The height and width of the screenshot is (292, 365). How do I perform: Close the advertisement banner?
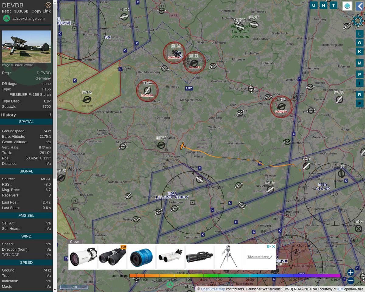[x=74, y=242]
